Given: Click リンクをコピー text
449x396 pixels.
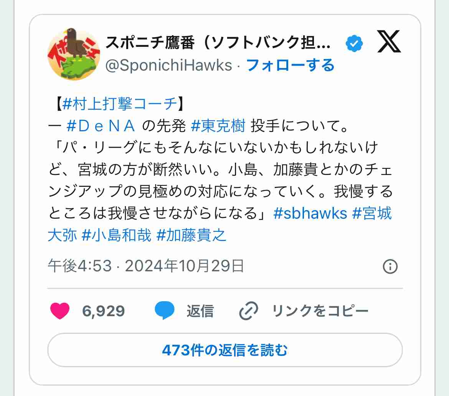Looking at the screenshot, I should pyautogui.click(x=320, y=311).
